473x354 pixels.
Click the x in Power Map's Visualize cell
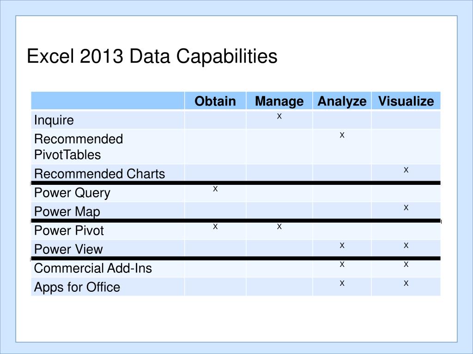[406, 207]
